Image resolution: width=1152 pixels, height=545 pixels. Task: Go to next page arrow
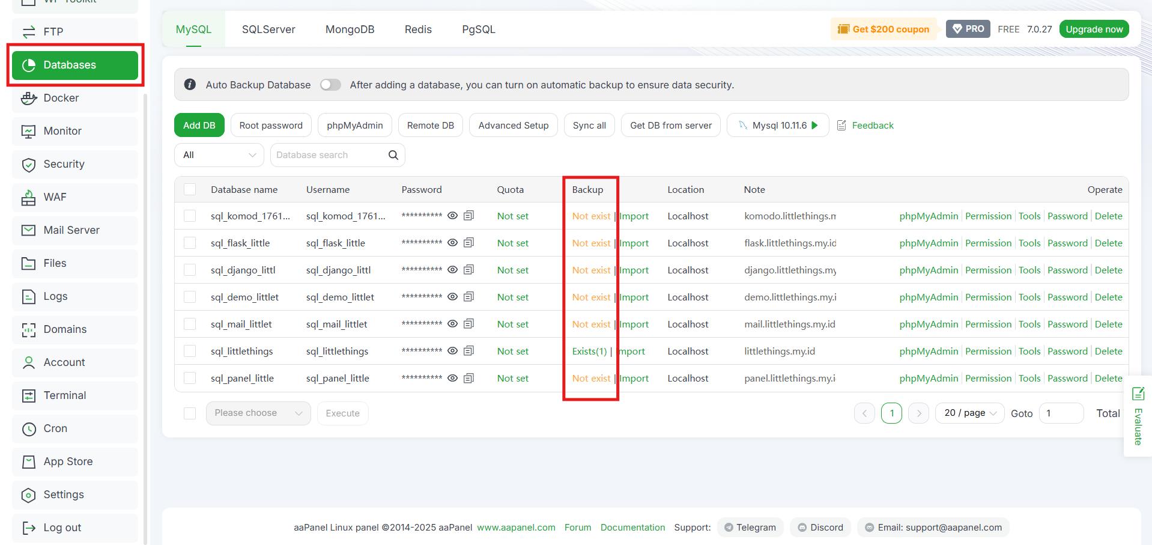click(919, 413)
